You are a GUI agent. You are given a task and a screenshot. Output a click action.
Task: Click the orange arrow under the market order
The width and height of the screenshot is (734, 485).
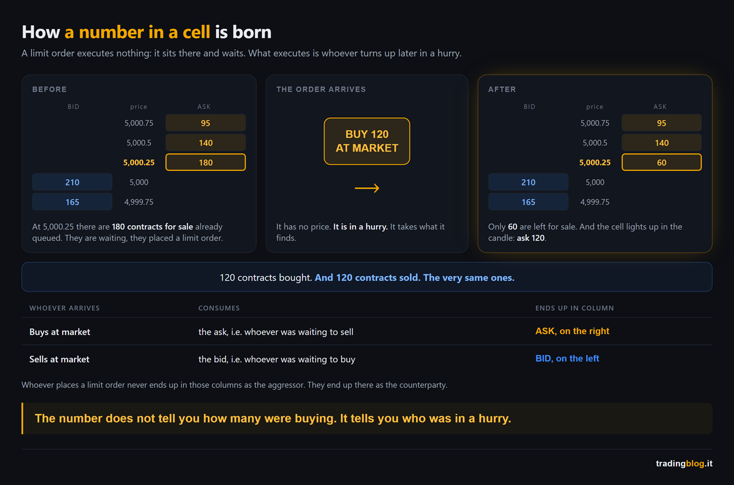pyautogui.click(x=367, y=188)
